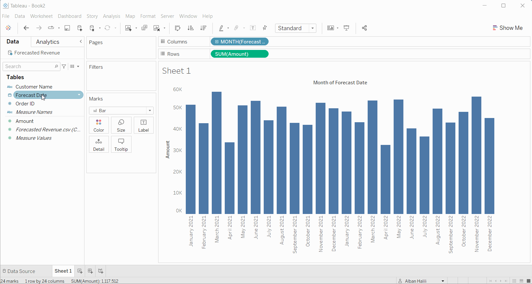Open the Color button in Marks card

click(x=99, y=125)
